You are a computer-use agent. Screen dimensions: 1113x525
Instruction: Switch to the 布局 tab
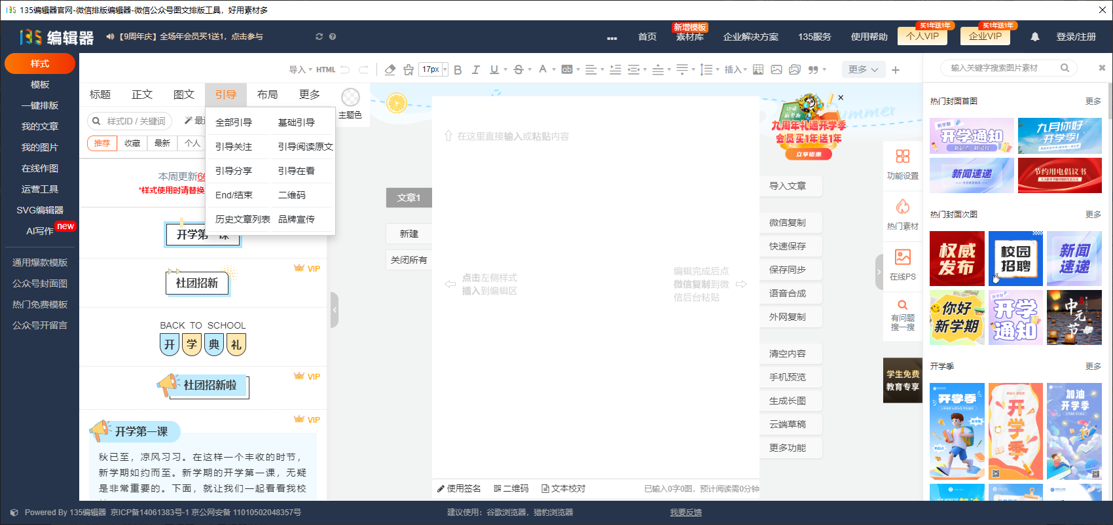click(x=268, y=95)
